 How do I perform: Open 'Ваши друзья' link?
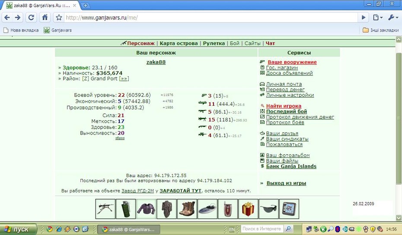282,133
